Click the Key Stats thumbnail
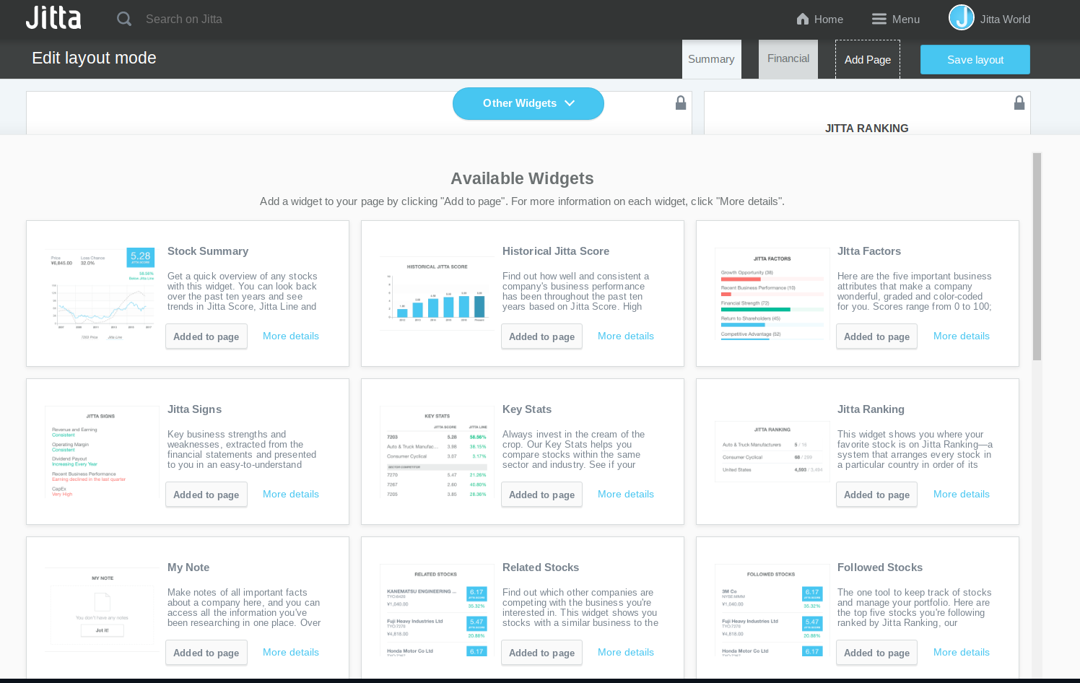Screen dimensions: 1080x683 (x=437, y=452)
